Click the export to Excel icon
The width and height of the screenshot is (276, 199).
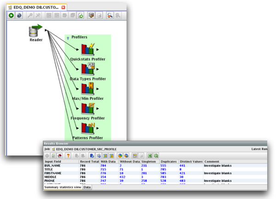[149, 155]
